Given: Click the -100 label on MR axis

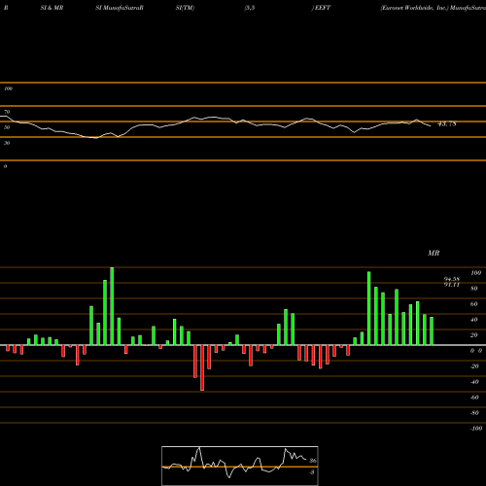Looking at the screenshot, I should click(x=476, y=429).
